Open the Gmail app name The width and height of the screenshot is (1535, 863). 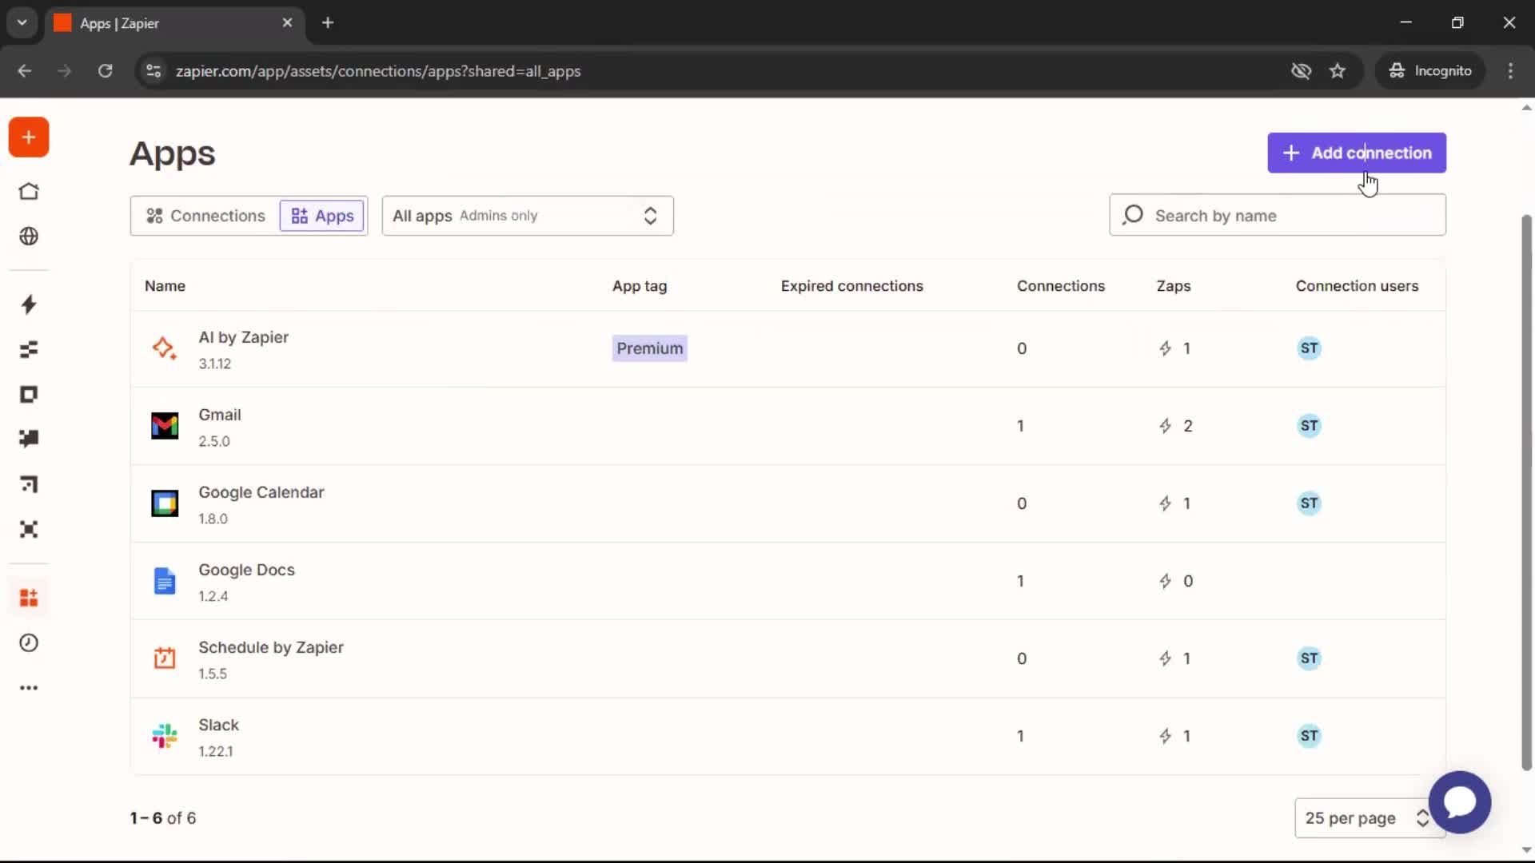coord(220,415)
